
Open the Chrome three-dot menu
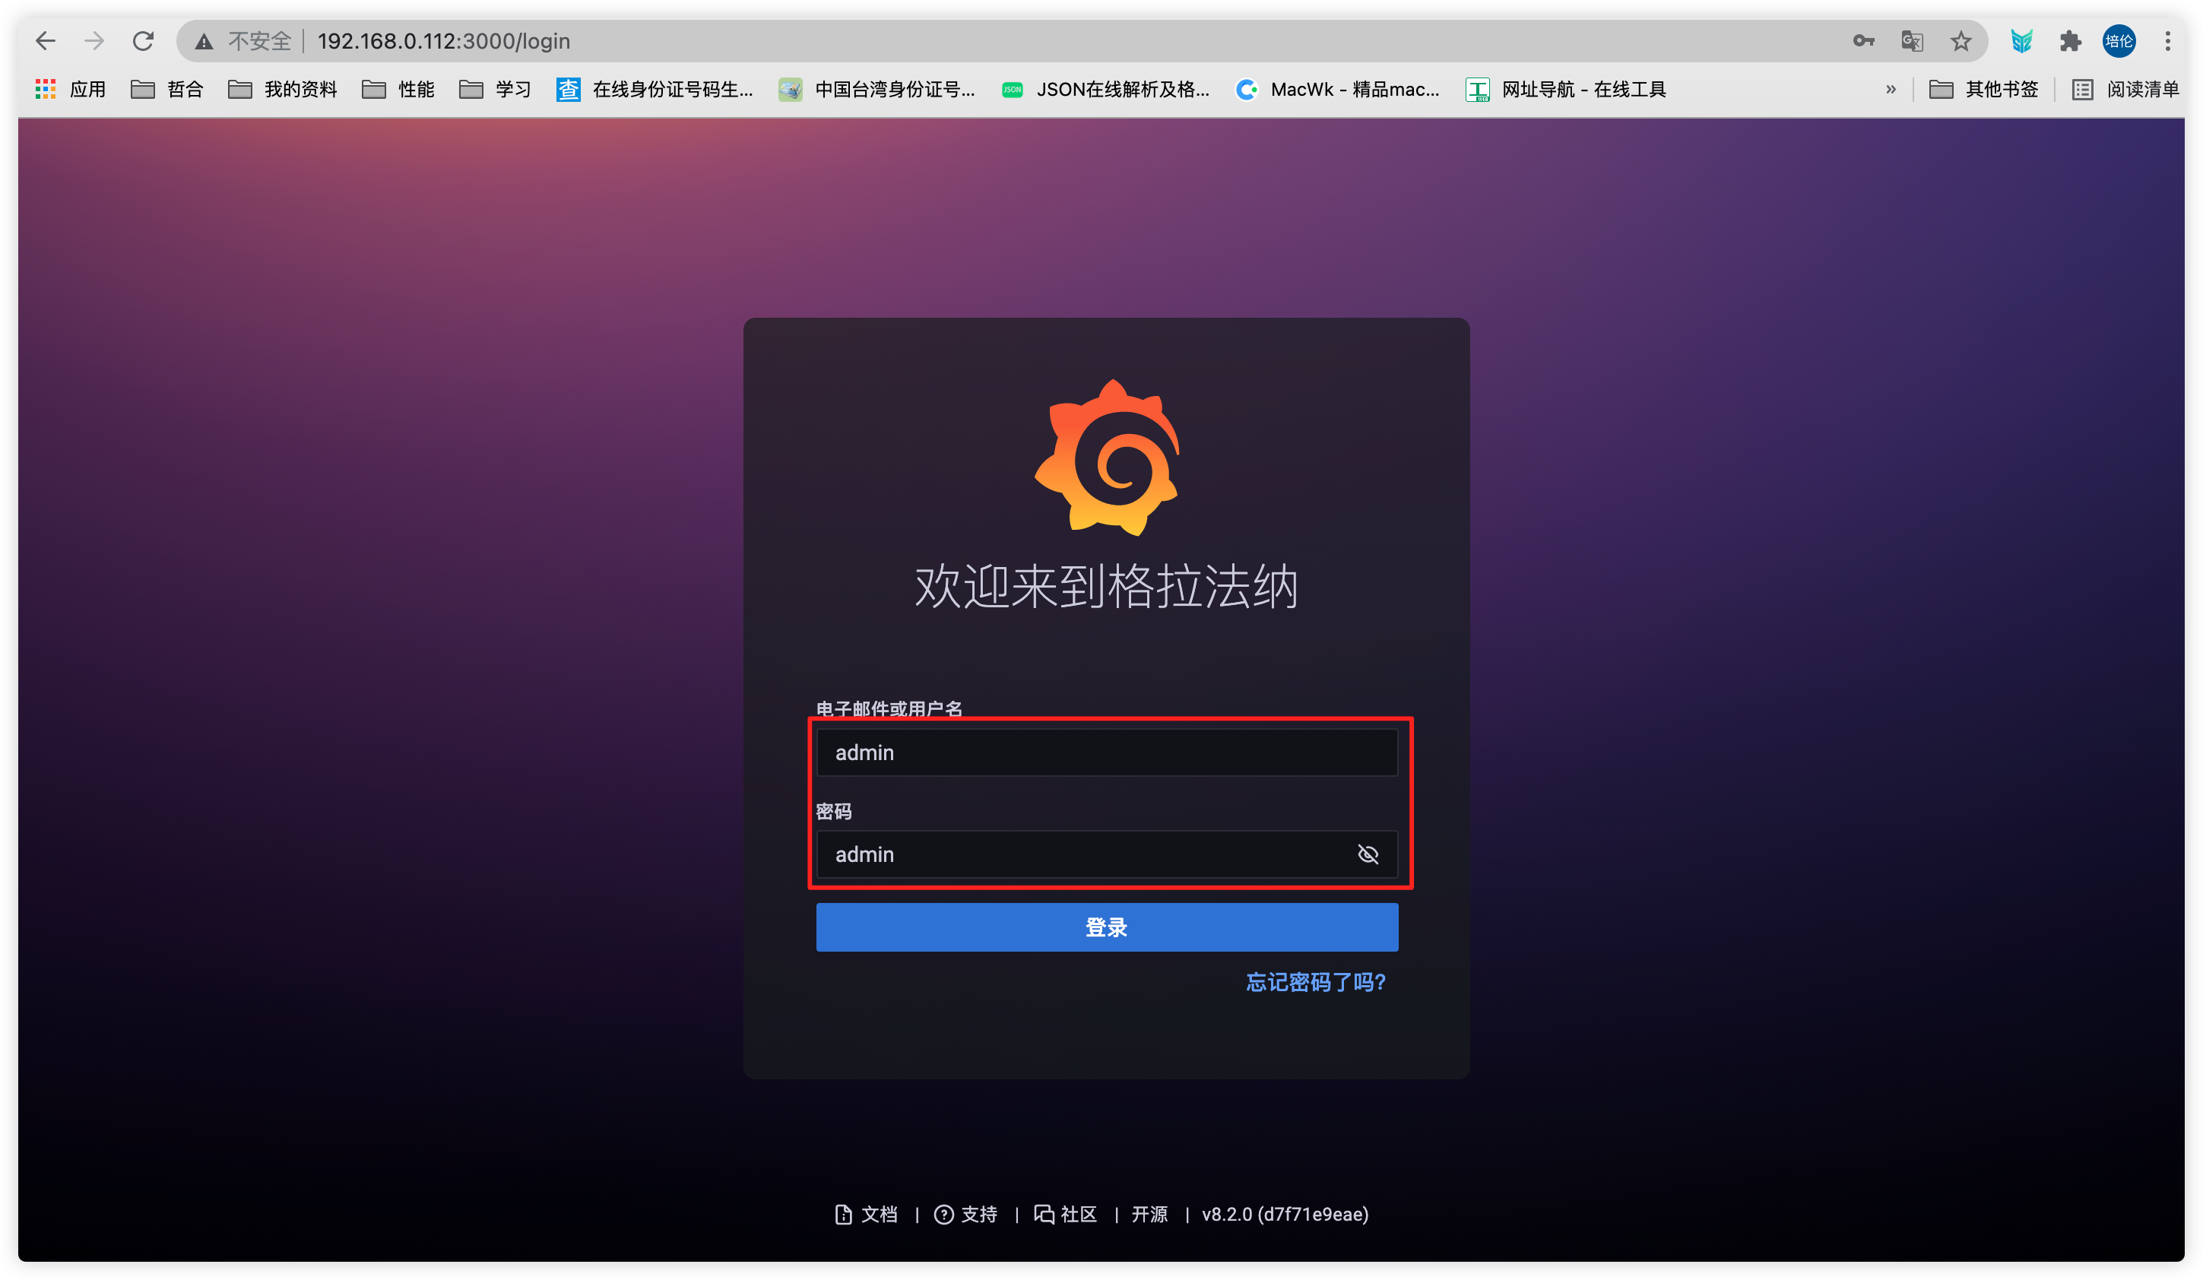coord(2168,41)
